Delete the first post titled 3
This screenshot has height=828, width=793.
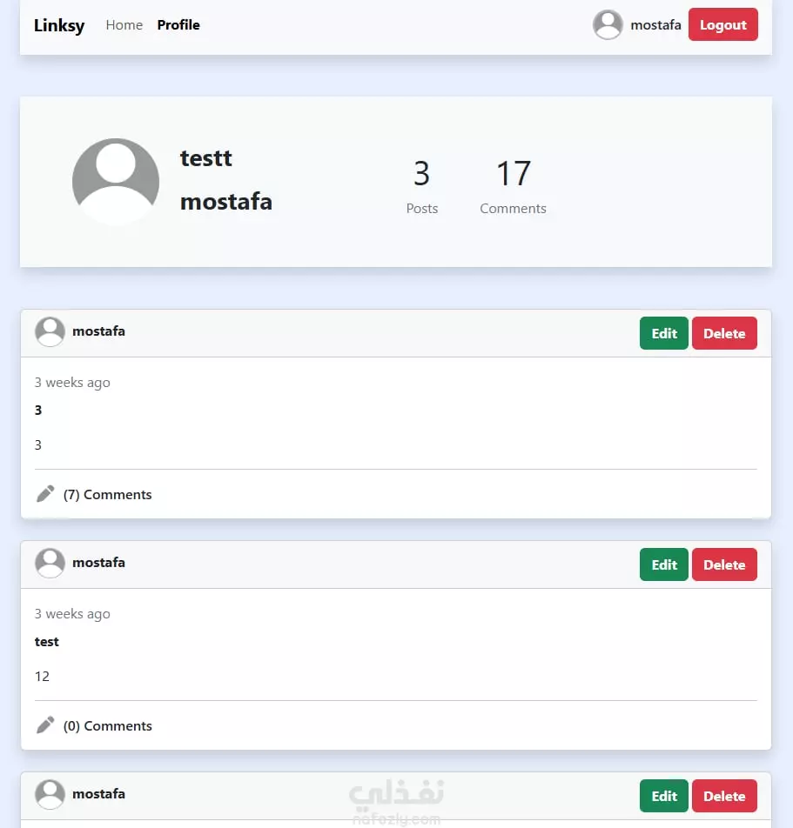[x=724, y=333]
